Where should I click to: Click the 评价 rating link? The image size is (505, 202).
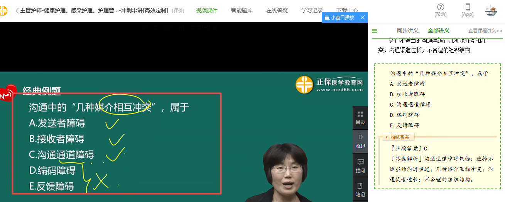[x=178, y=11]
